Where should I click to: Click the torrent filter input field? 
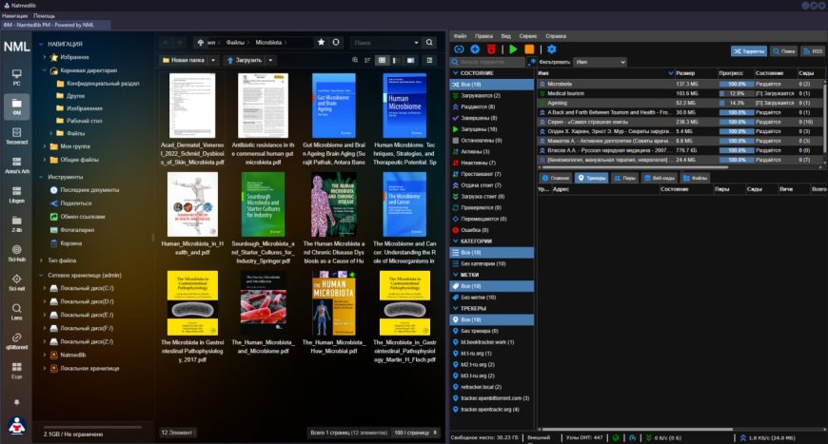click(488, 62)
